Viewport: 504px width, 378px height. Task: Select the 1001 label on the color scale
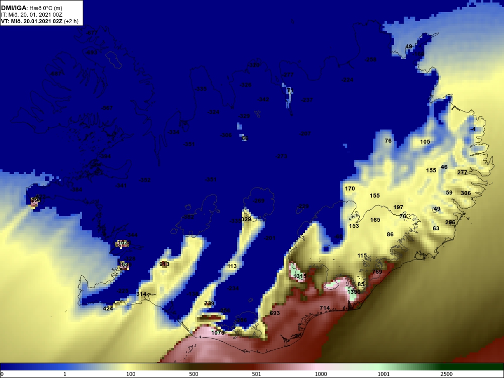pyautogui.click(x=384, y=374)
